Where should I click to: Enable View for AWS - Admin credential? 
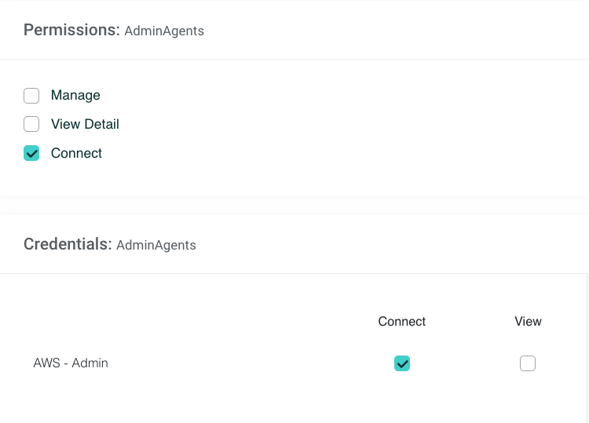click(528, 363)
